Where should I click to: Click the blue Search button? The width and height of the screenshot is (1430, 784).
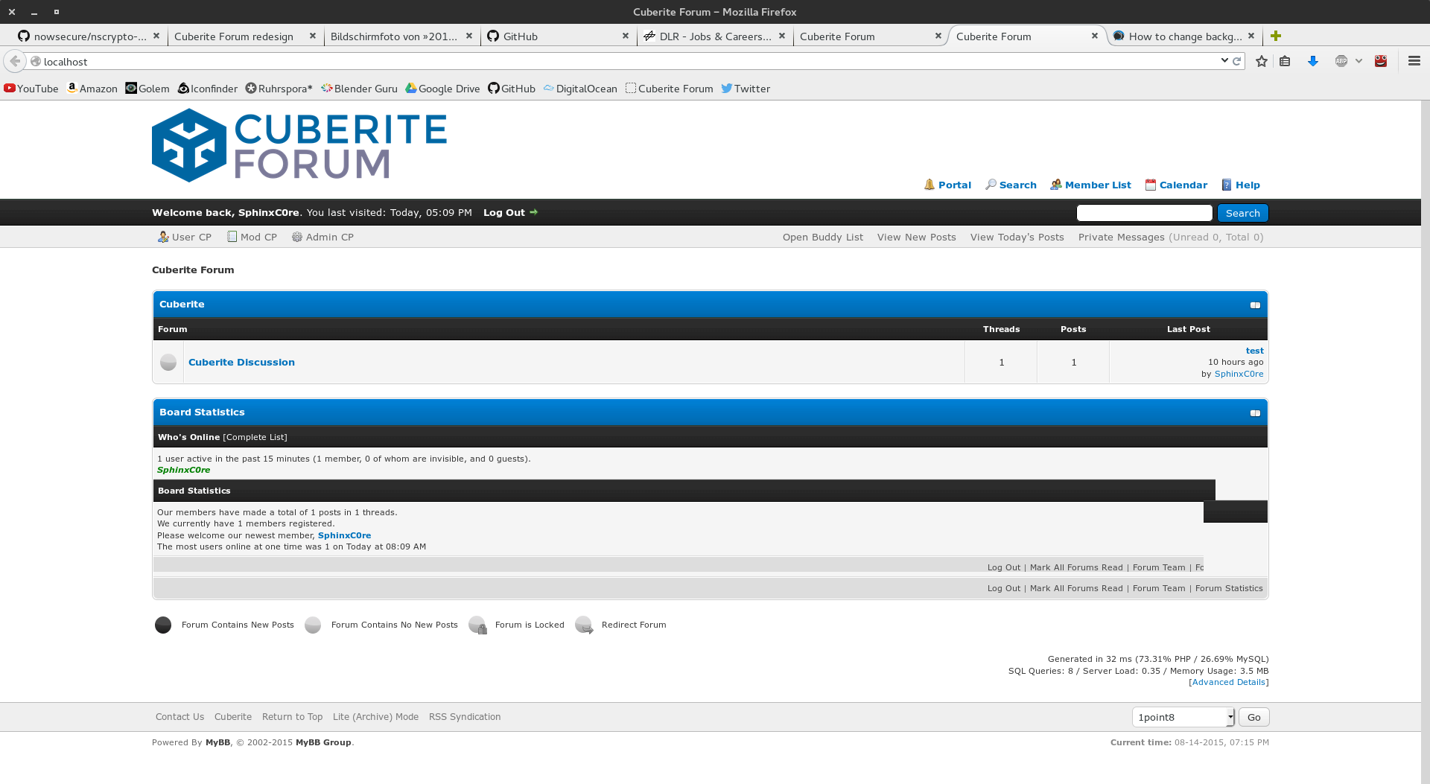click(1242, 213)
